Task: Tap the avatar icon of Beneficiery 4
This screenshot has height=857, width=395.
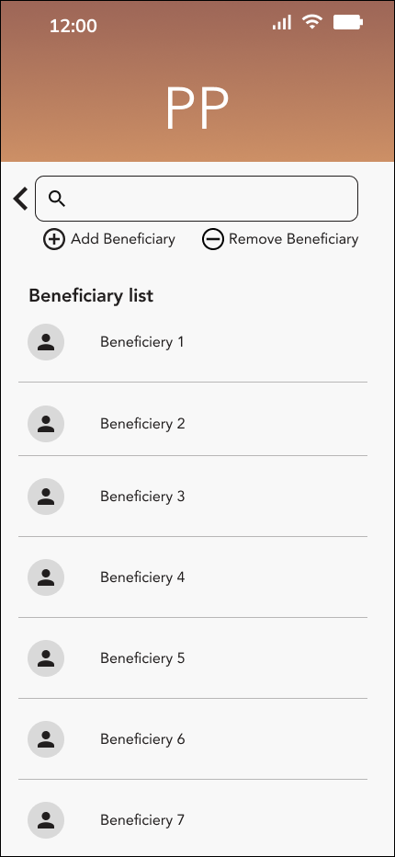Action: [x=46, y=577]
